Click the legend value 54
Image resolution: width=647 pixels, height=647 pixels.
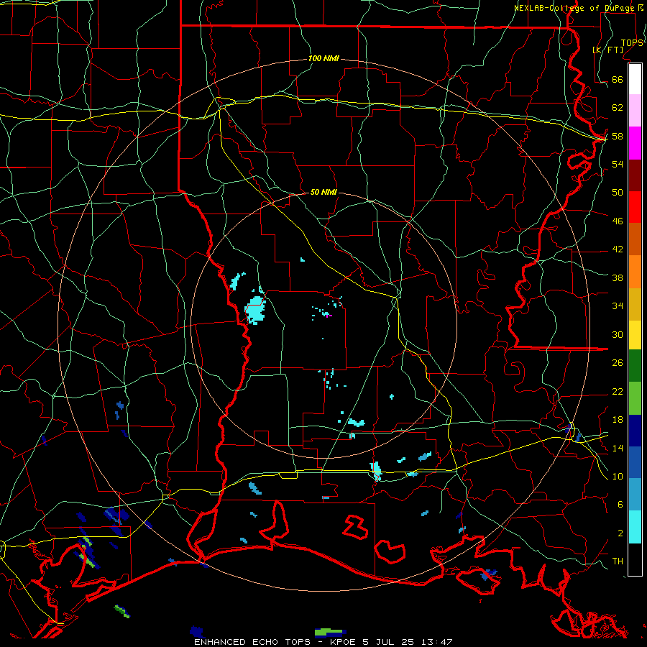click(x=618, y=164)
